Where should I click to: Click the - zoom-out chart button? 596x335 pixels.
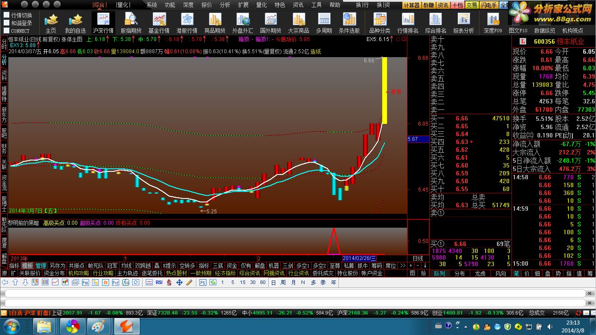[x=418, y=266]
